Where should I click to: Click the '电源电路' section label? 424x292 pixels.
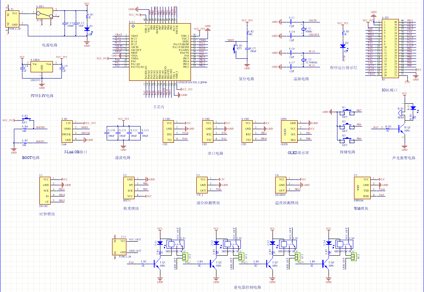click(x=50, y=45)
